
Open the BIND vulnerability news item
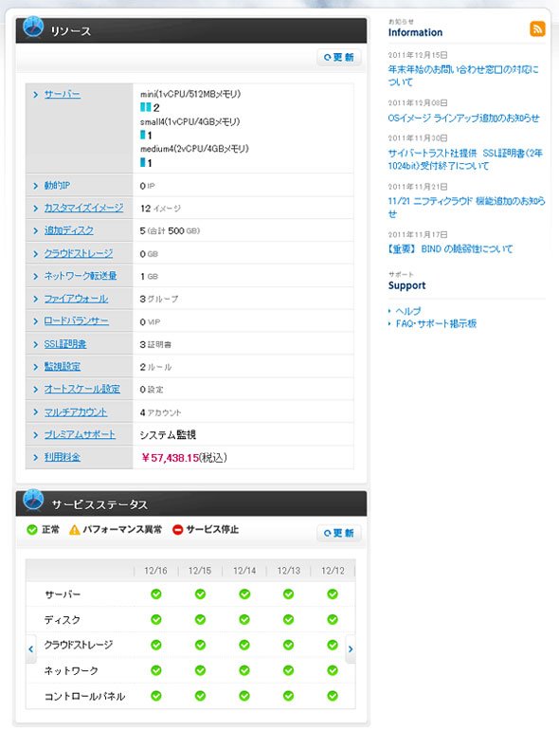coord(450,249)
